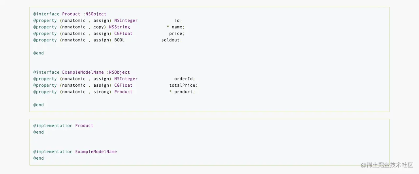Image resolution: width=419 pixels, height=174 pixels.
Task: Click the juejin community watermark text
Action: pyautogui.click(x=387, y=165)
